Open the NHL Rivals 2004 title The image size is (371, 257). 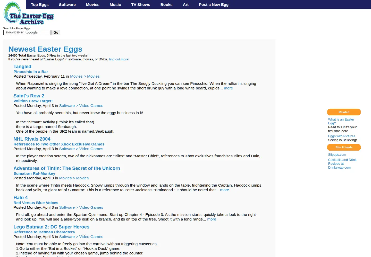(x=32, y=139)
